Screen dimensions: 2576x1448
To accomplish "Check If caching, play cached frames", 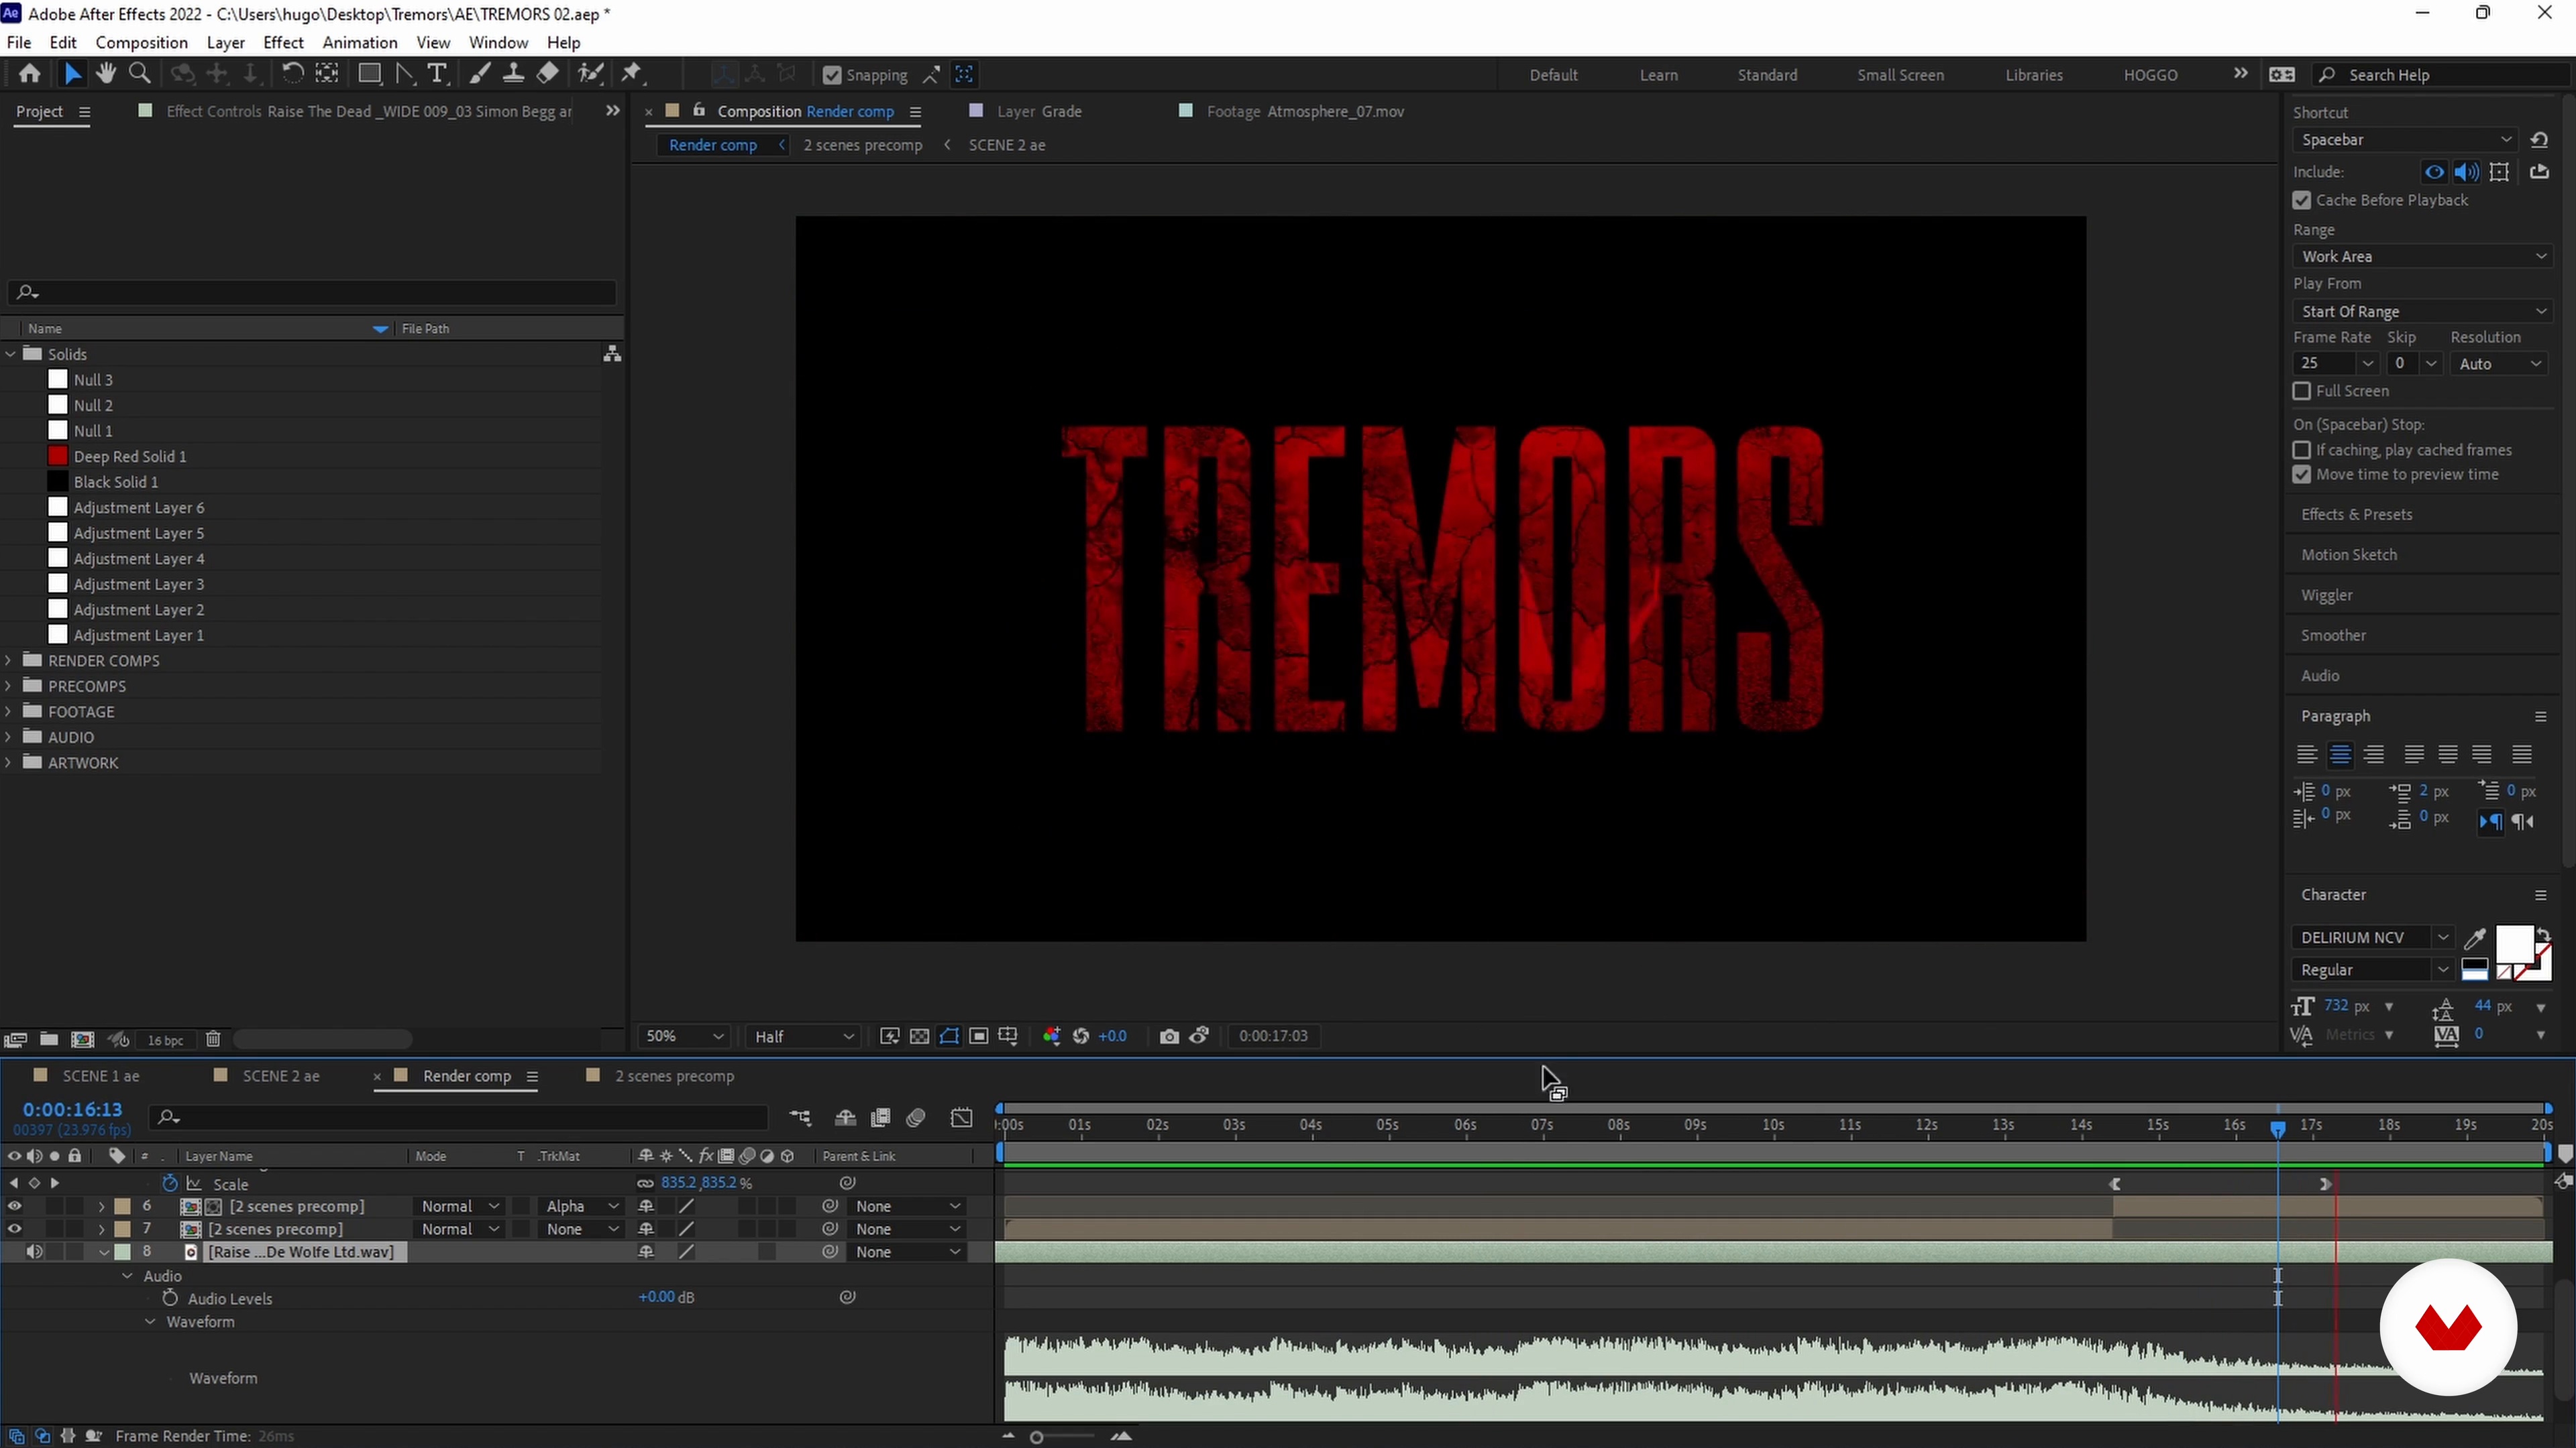I will [2302, 450].
